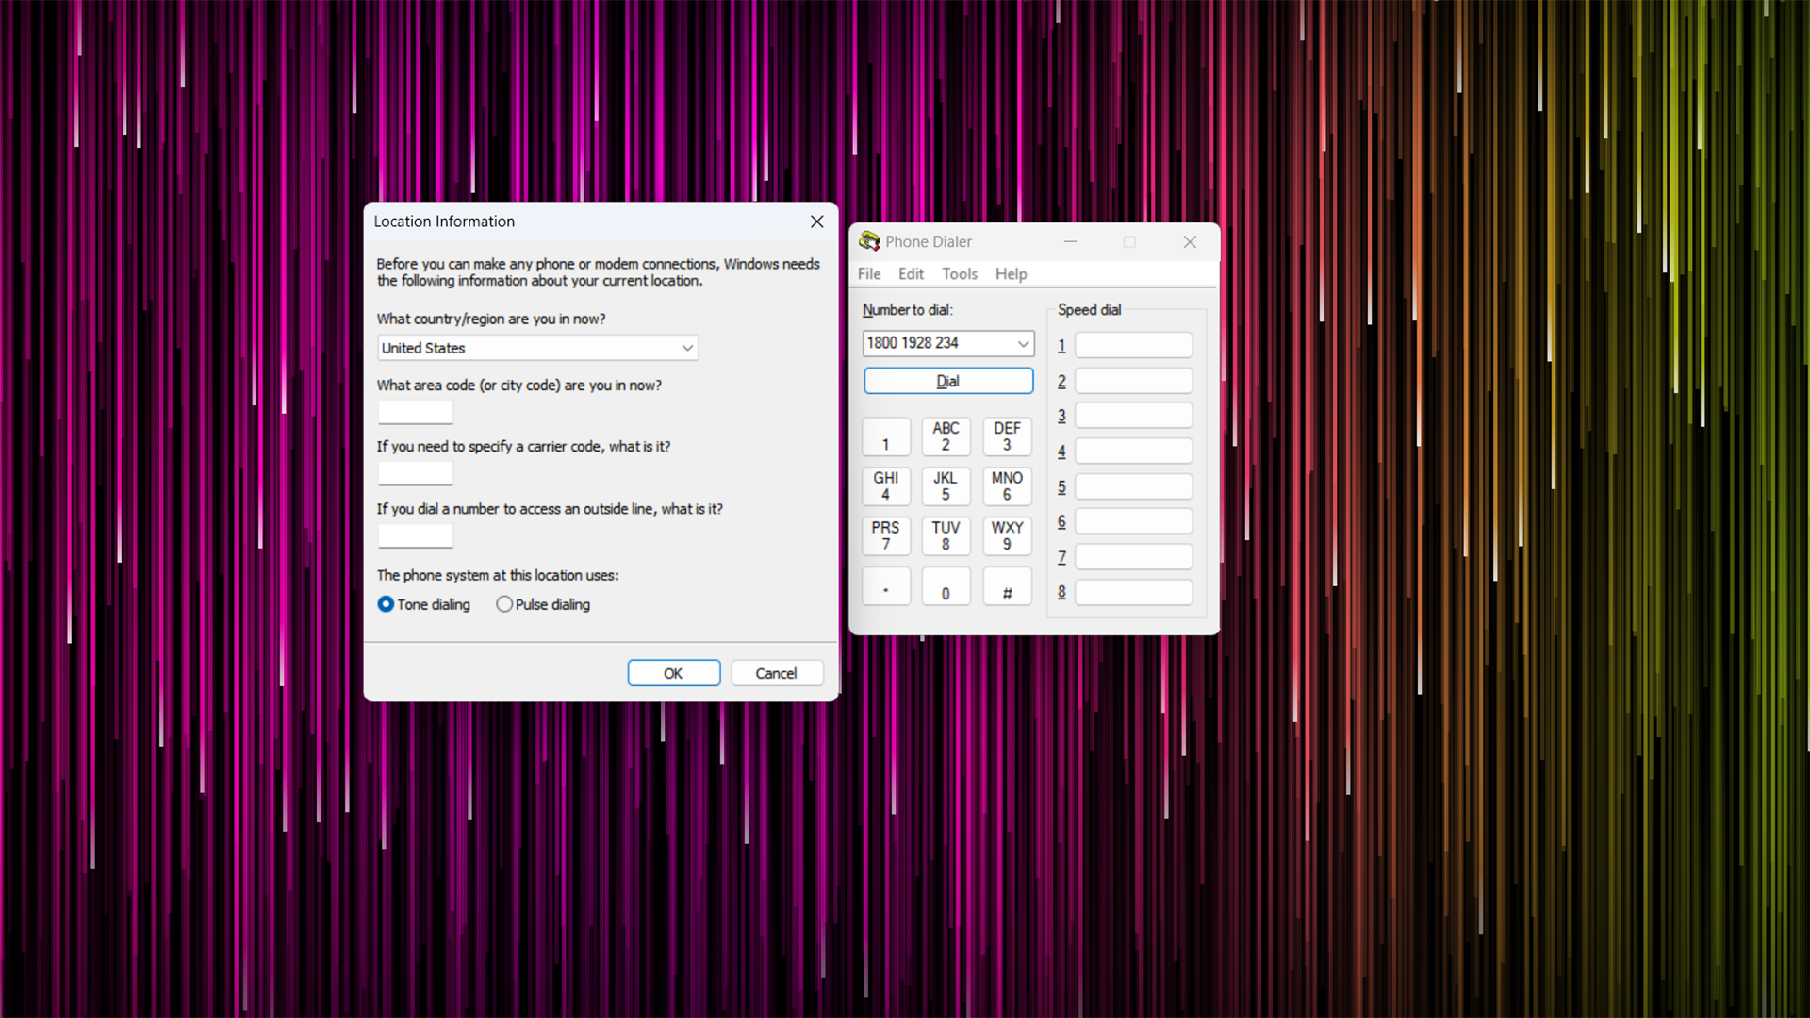Image resolution: width=1810 pixels, height=1018 pixels.
Task: Tap keypad key TUV 8
Action: [946, 536]
